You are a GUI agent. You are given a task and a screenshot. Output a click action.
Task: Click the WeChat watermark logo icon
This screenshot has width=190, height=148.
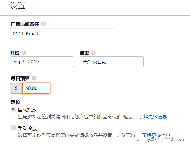pos(140,140)
